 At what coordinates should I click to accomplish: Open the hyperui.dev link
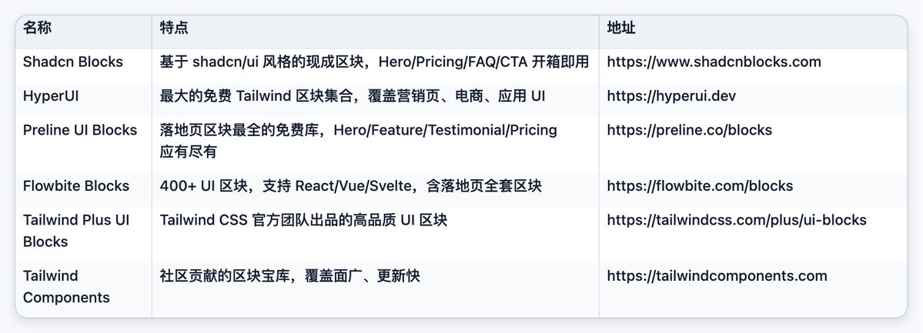pyautogui.click(x=671, y=96)
